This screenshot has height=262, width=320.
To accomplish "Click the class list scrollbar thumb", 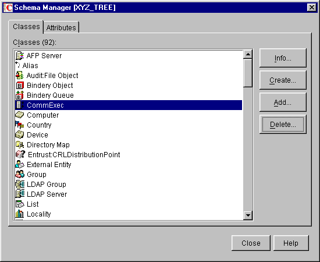I will 248,73.
